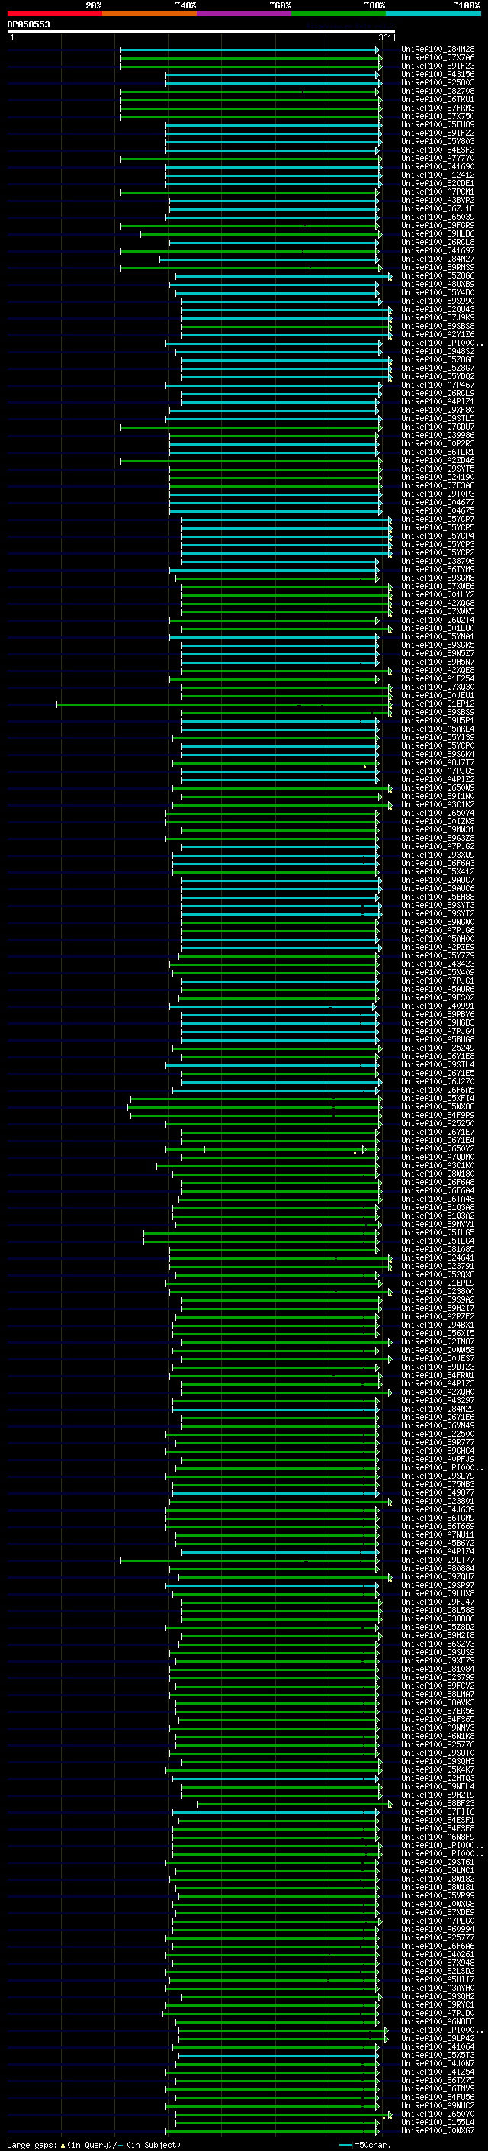Click hit label UniRef100_O24641
Image resolution: width=488 pixels, height=2151 pixels.
click(x=438, y=1257)
